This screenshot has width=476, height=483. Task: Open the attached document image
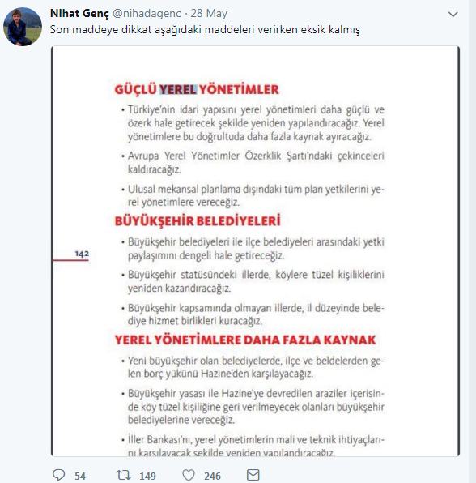click(x=255, y=251)
